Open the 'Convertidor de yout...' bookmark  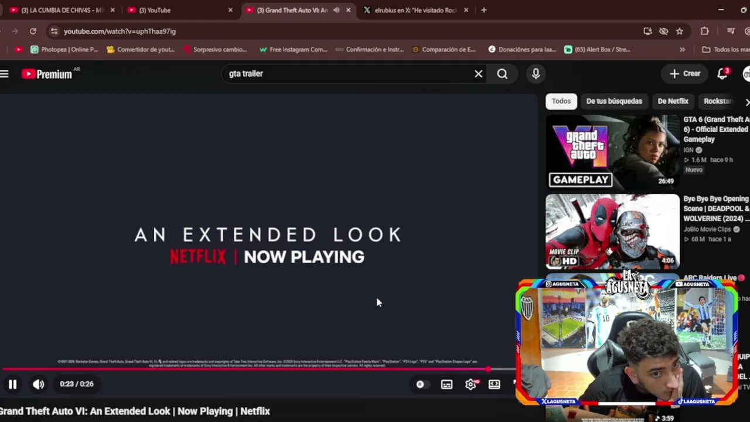(141, 50)
